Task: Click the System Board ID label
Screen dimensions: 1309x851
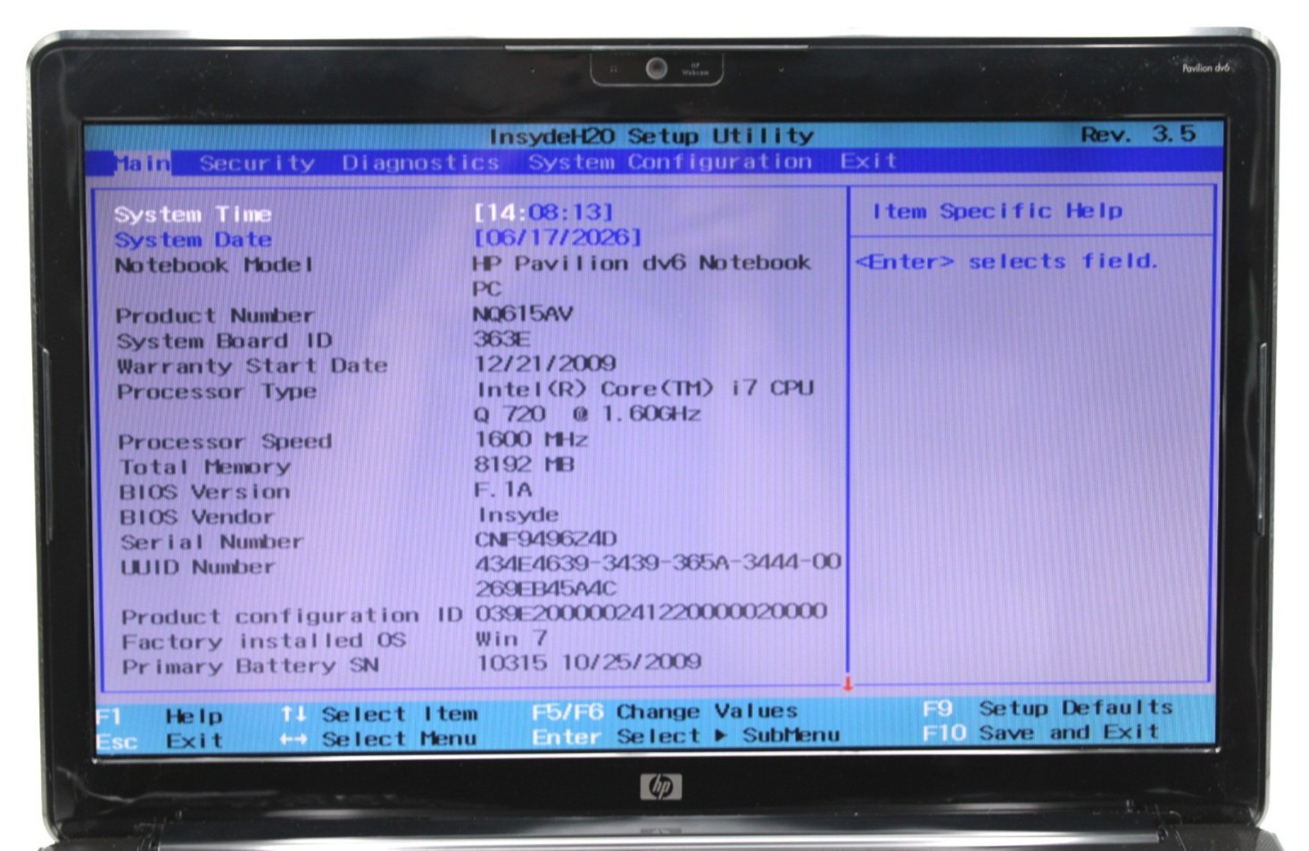Action: pos(224,341)
